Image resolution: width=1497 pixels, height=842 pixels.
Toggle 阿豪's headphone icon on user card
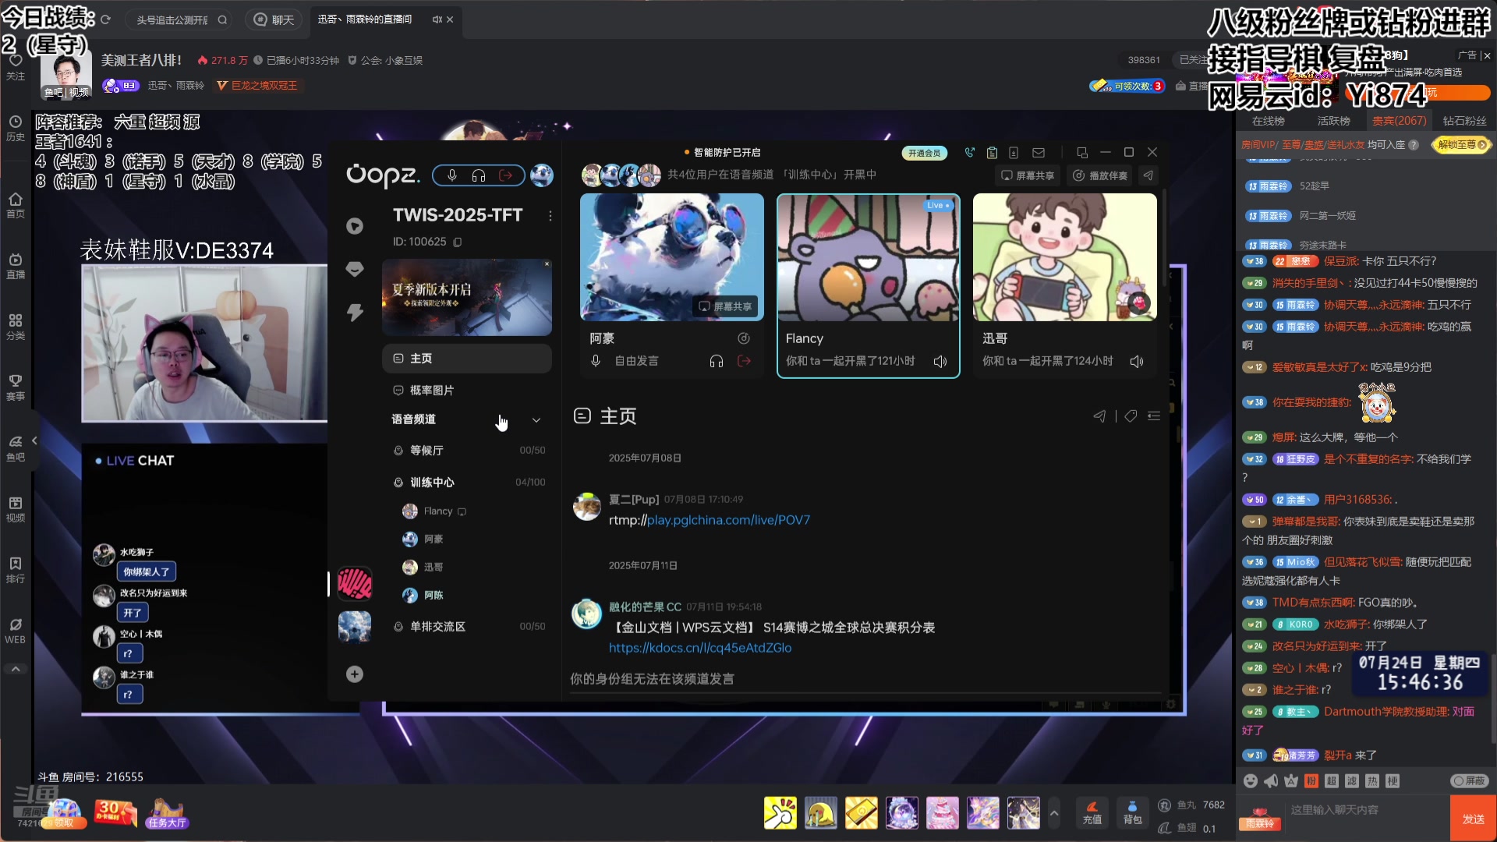[x=717, y=361]
